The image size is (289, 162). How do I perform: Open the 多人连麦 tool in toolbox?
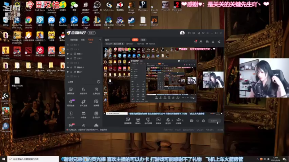point(83,103)
